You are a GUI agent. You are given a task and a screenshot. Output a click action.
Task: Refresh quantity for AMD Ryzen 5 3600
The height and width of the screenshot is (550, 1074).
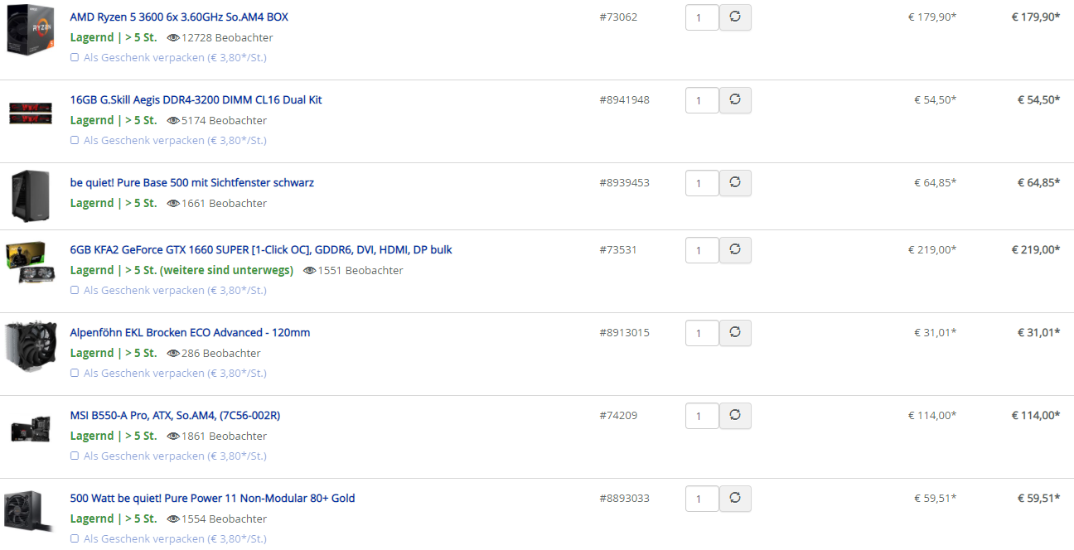pyautogui.click(x=735, y=17)
